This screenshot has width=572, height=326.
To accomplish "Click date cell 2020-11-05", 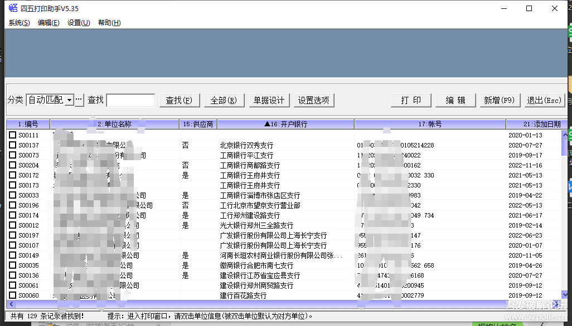I will [x=525, y=255].
